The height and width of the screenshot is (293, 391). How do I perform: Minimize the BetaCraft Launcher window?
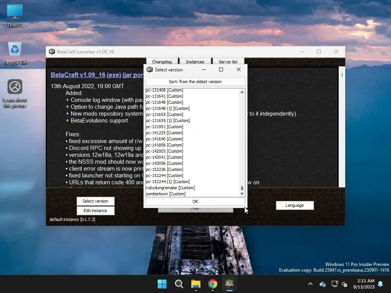tap(302, 52)
